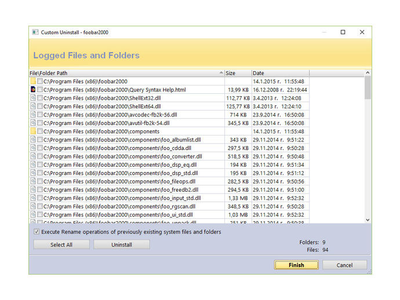
Task: Click file icon for foo_albumlist.dll
Action: click(x=33, y=140)
